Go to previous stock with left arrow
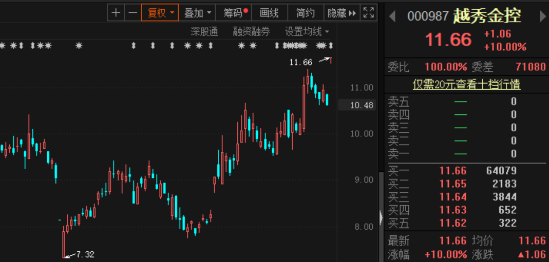The image size is (549, 262). click(x=392, y=16)
